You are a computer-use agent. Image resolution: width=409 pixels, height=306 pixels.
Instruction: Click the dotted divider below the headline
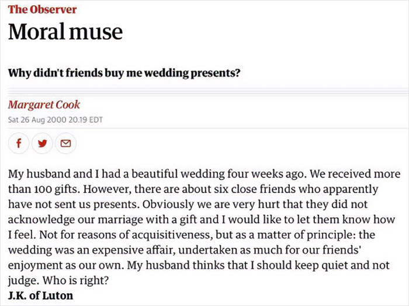[x=204, y=89]
